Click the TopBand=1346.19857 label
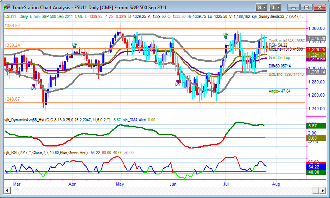 (287, 41)
